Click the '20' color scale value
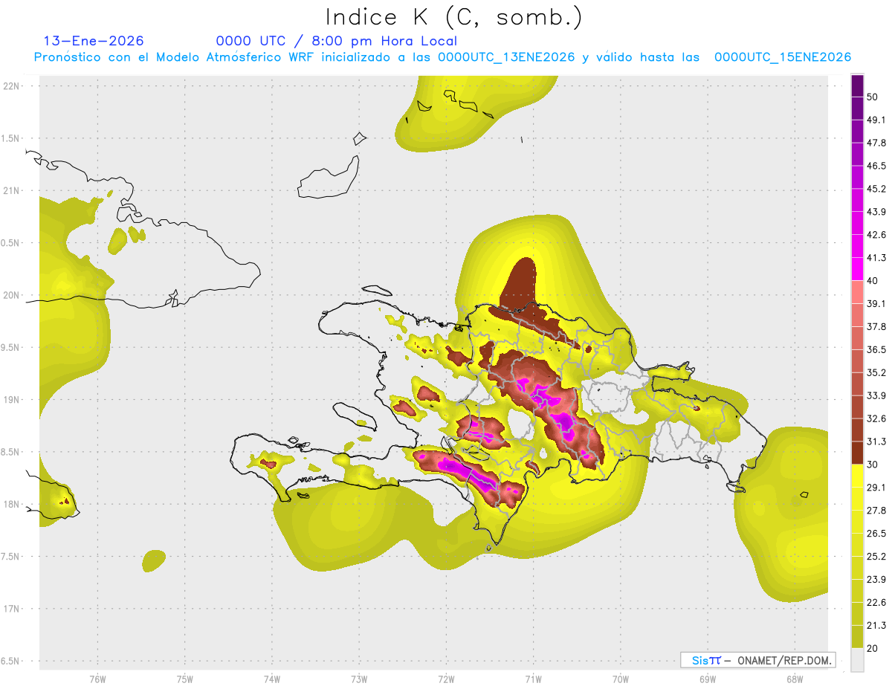This screenshot has height=689, width=892. 872,649
